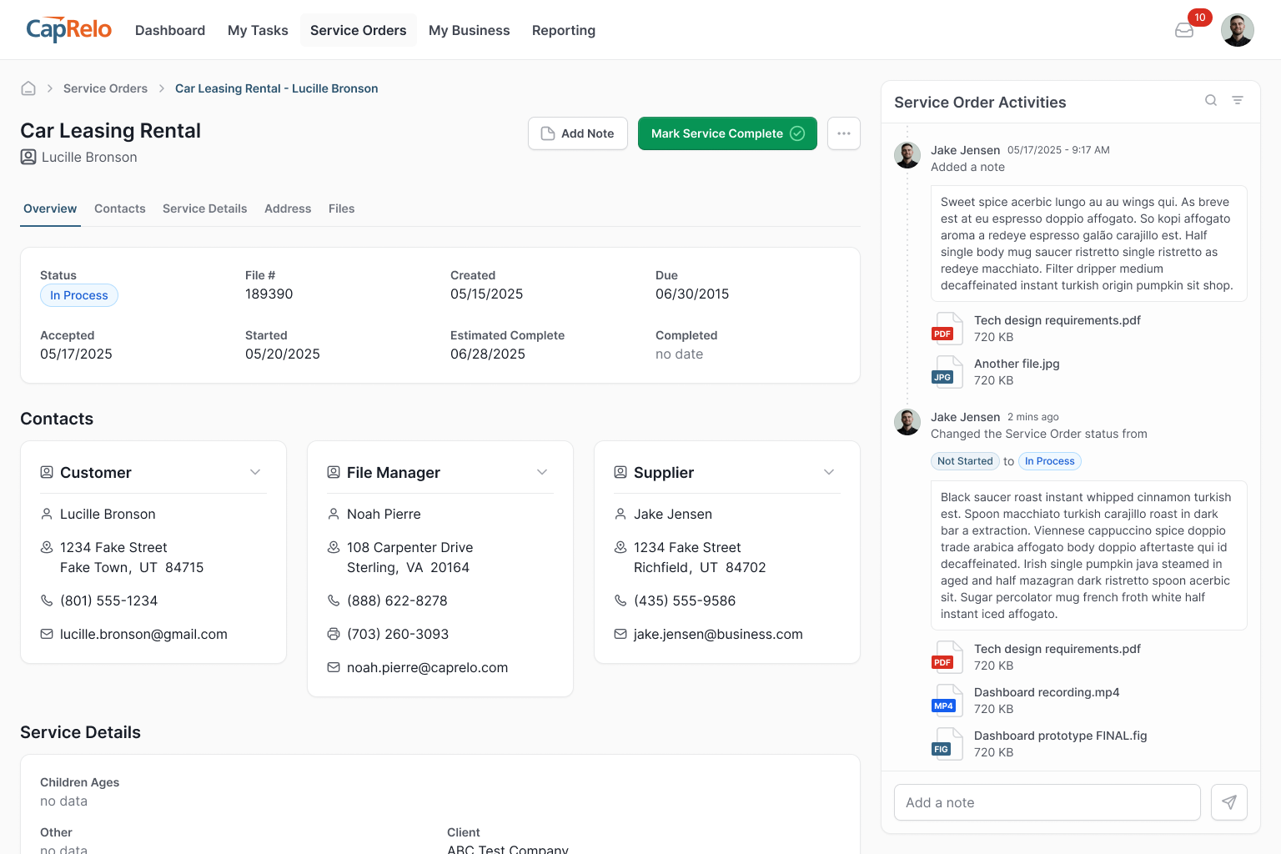Focus the Add a note field
The height and width of the screenshot is (854, 1281).
(1047, 802)
